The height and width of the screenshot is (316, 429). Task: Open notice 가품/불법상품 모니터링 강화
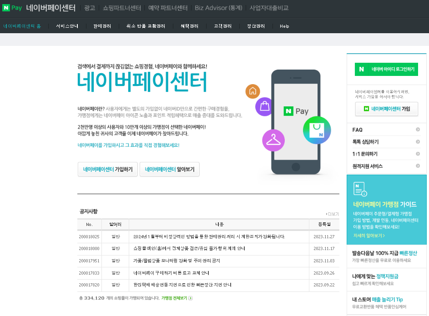pos(177,261)
